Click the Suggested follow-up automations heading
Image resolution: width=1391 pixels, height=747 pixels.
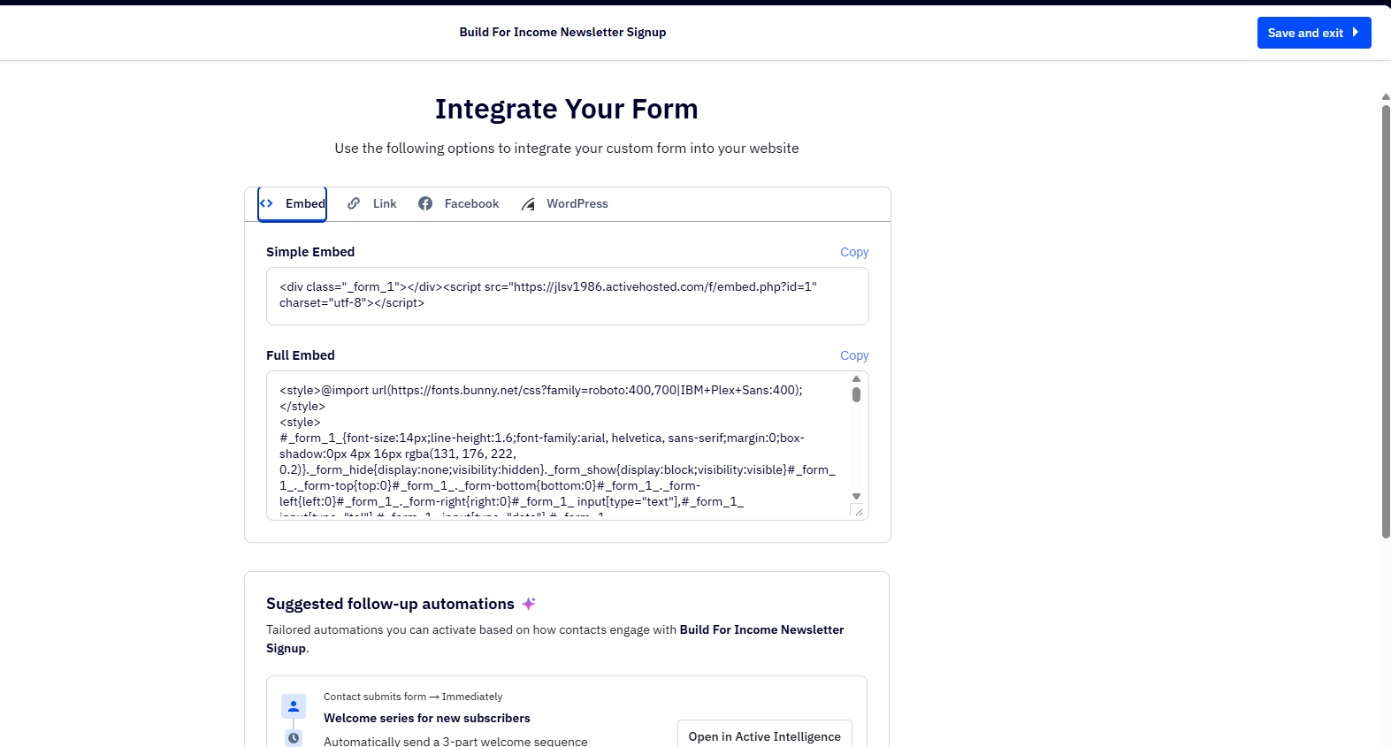pyautogui.click(x=390, y=604)
